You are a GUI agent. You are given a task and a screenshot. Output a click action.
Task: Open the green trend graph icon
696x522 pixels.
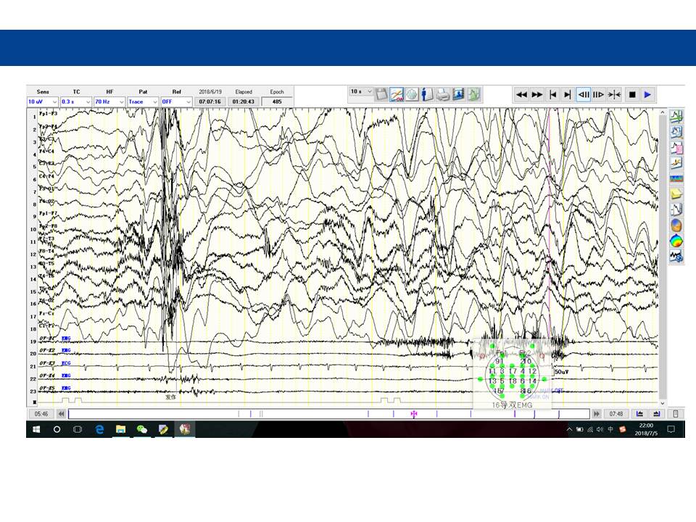point(473,94)
